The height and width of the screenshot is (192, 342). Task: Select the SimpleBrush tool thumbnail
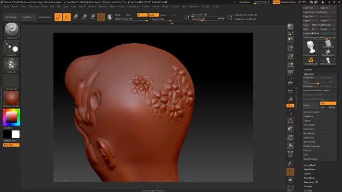(311, 61)
